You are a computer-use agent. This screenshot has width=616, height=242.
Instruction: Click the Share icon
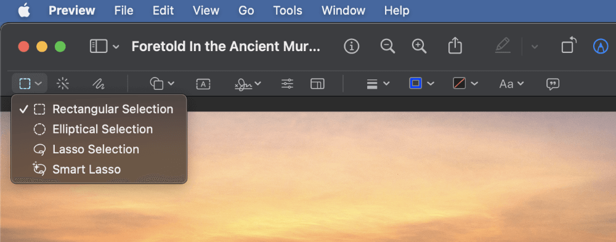[455, 46]
